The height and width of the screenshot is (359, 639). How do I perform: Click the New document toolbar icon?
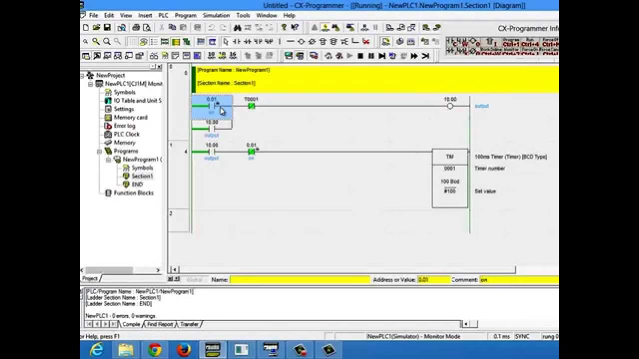pos(85,27)
